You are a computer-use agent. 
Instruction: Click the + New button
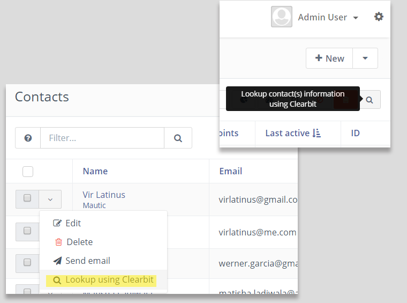pos(329,58)
